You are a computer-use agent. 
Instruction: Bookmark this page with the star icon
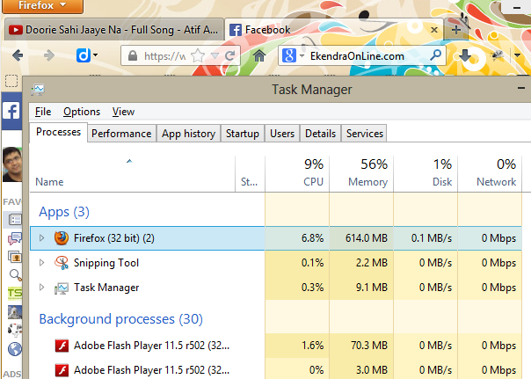(x=198, y=55)
